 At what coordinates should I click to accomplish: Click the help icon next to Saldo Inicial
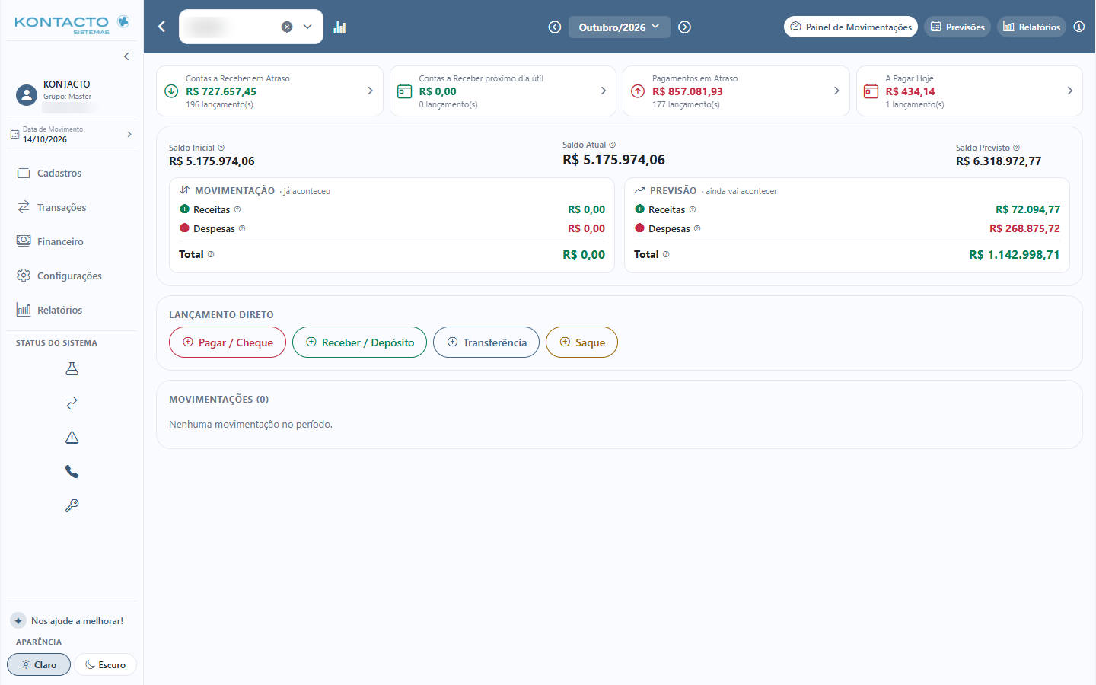point(221,148)
